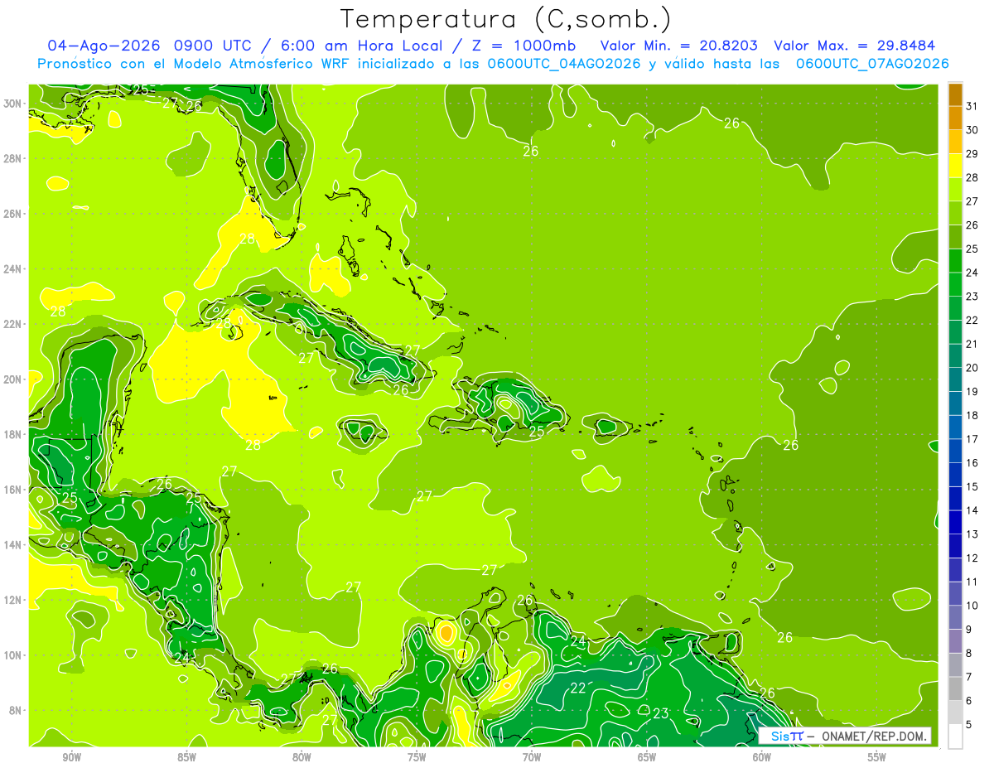This screenshot has height=768, width=994.
Task: Click legend label "13" on color scale
Action: pos(972,534)
